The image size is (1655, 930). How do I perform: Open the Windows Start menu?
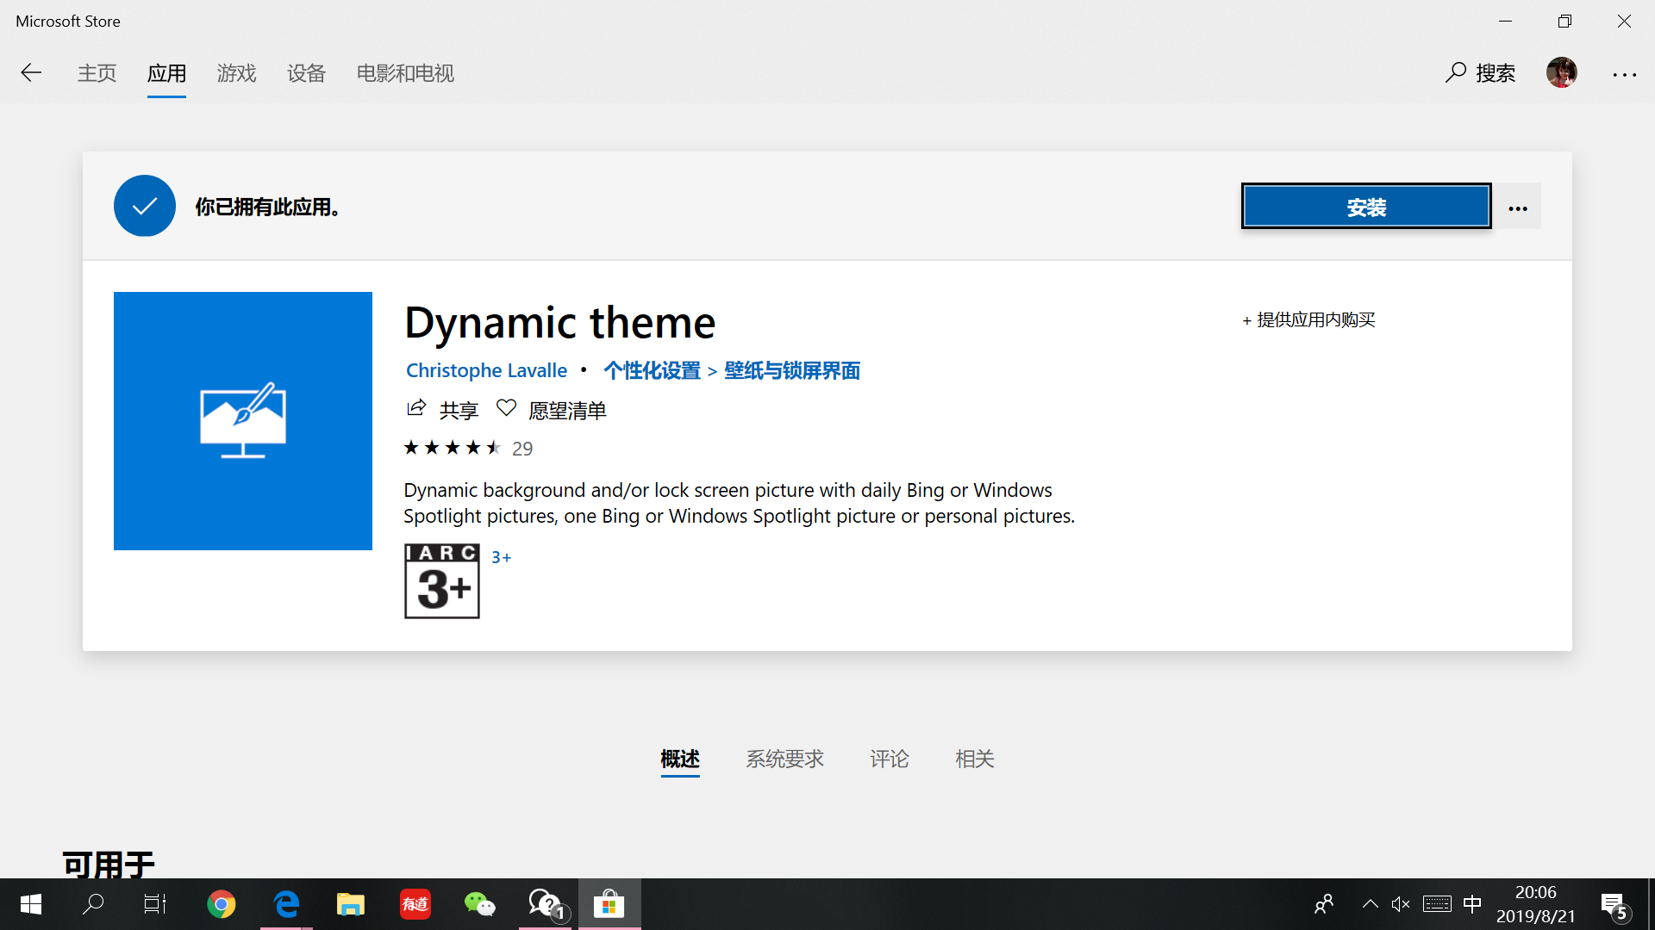click(x=31, y=904)
